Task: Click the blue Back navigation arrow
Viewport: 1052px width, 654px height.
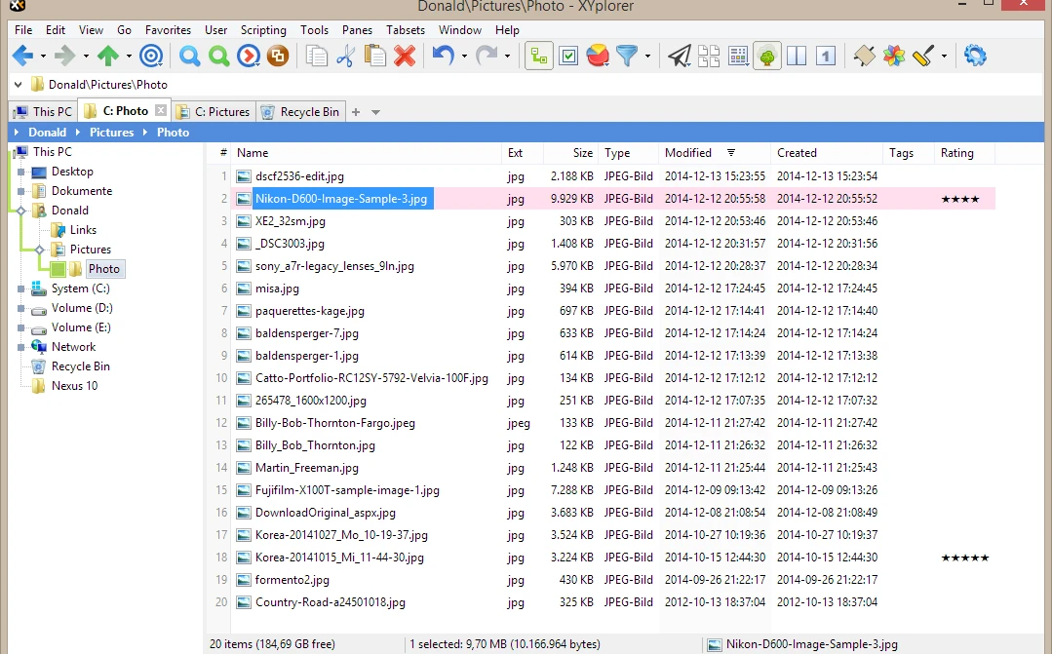Action: [x=22, y=56]
